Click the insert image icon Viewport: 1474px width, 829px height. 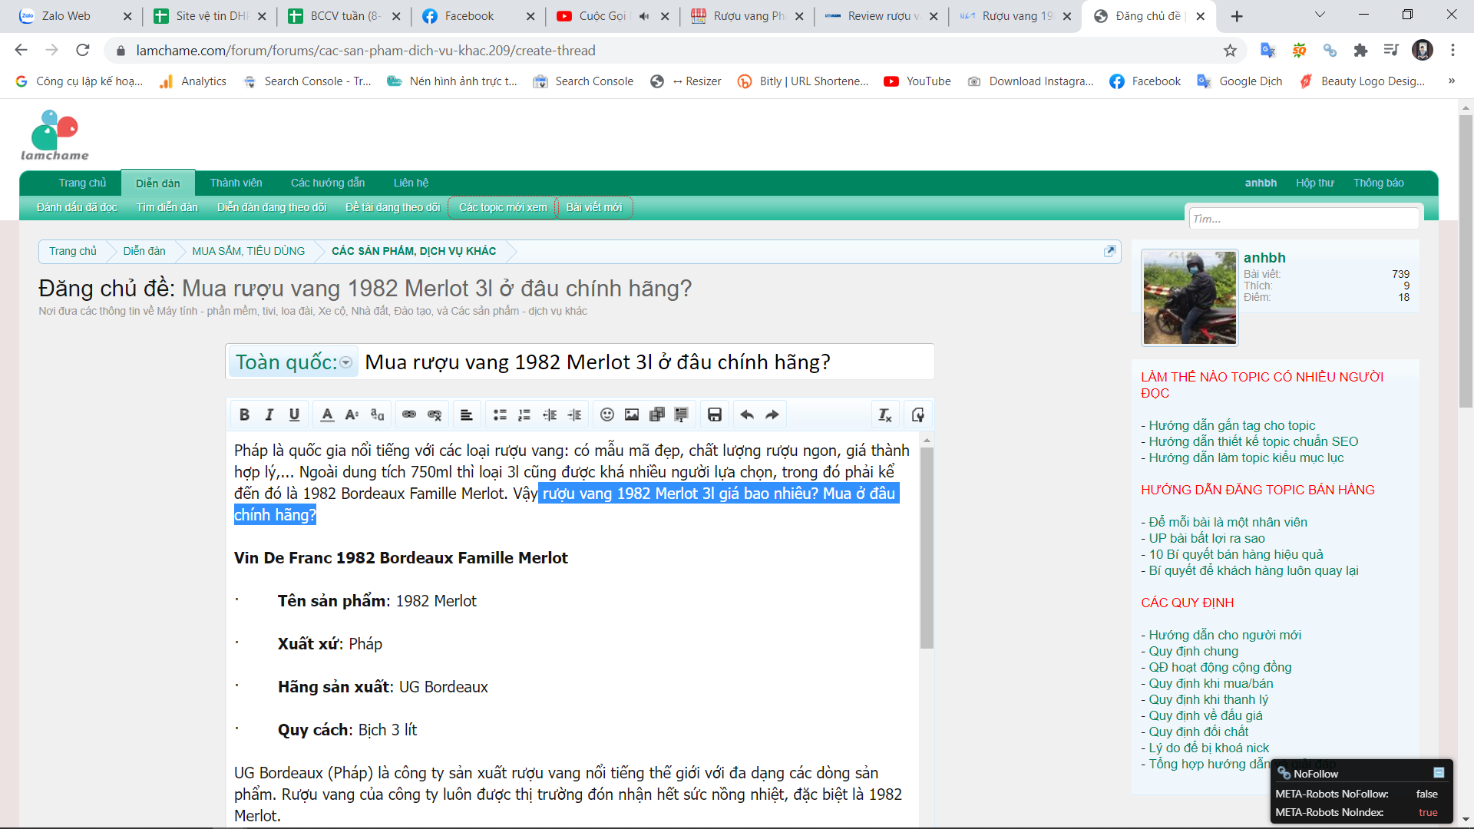632,414
